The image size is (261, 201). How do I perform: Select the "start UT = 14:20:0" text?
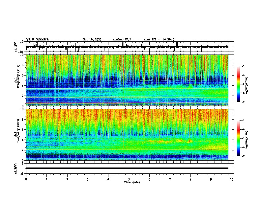pos(159,39)
